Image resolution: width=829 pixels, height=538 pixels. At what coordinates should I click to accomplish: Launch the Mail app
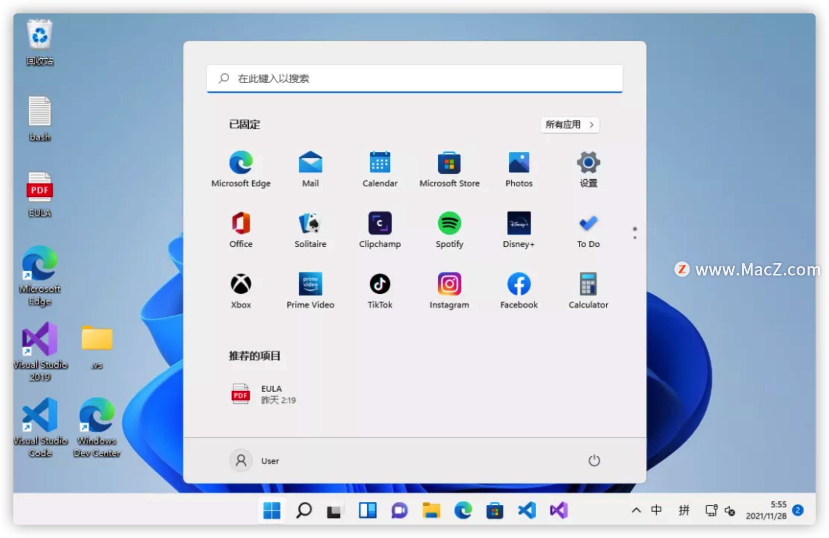310,169
